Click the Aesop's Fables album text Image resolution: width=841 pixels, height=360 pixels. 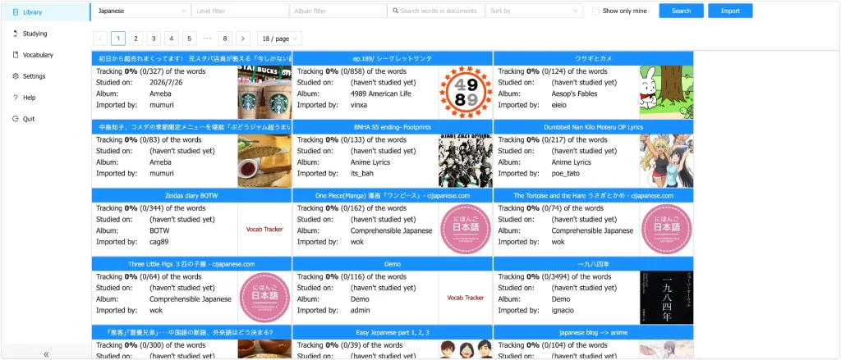point(574,93)
